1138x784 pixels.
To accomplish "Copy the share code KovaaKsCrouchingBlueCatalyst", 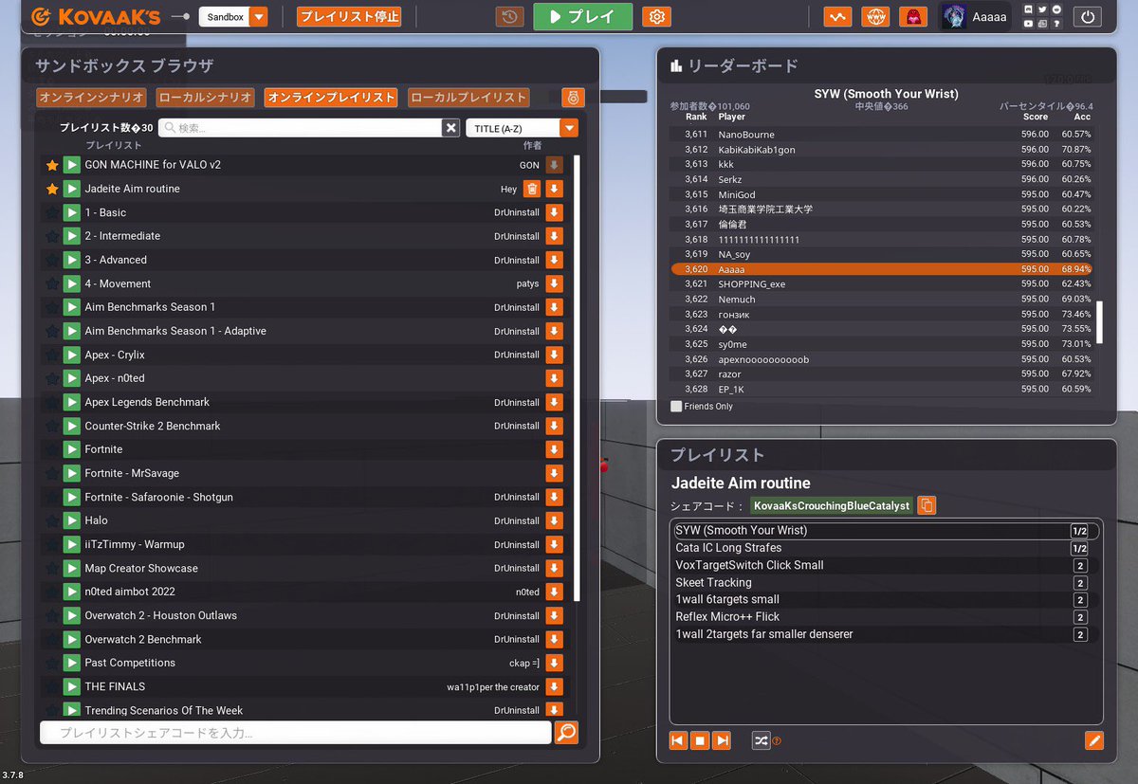I will click(927, 505).
